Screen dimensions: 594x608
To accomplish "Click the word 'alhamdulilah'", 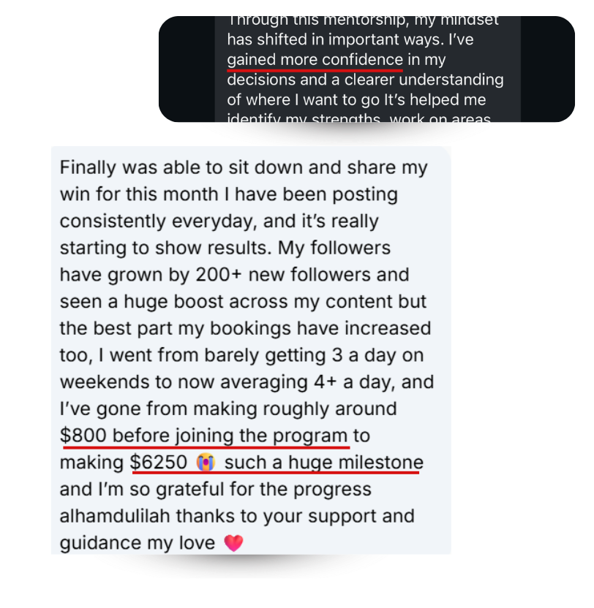I will tap(115, 516).
